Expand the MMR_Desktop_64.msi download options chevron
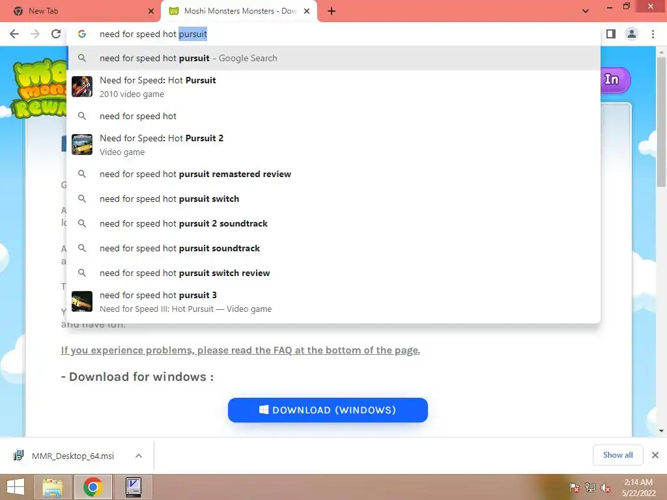The width and height of the screenshot is (667, 500). [x=139, y=456]
